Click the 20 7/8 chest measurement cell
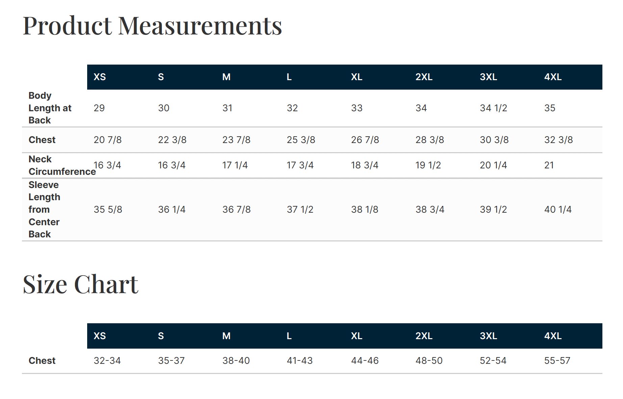This screenshot has width=623, height=399. (x=107, y=140)
